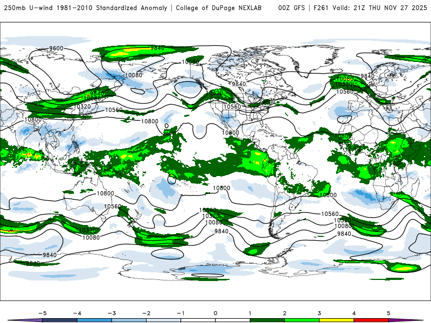Click the '9840' contour label over central Canada
Screen dimensions: 431x323
click(x=239, y=84)
